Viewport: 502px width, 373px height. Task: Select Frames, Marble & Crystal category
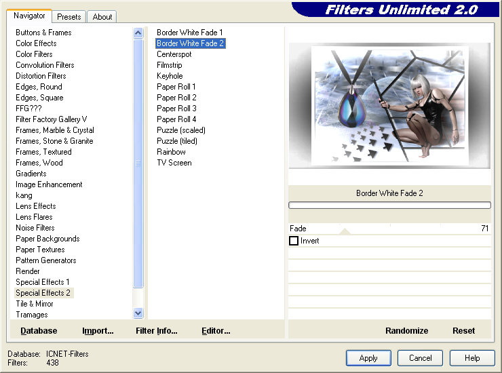tap(55, 130)
